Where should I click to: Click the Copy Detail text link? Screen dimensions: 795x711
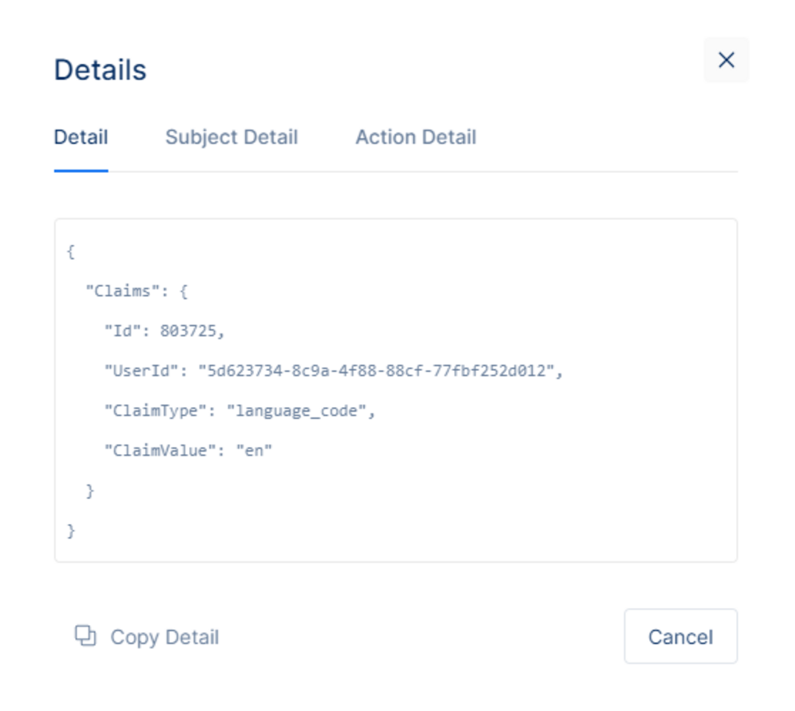pos(164,637)
